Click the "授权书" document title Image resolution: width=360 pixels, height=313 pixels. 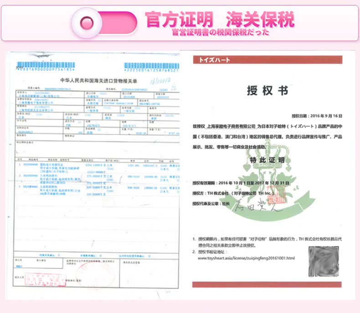click(267, 90)
